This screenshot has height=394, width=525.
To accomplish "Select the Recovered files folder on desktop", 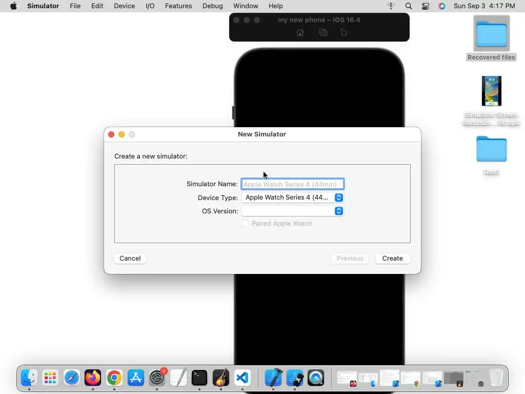I will (x=491, y=39).
